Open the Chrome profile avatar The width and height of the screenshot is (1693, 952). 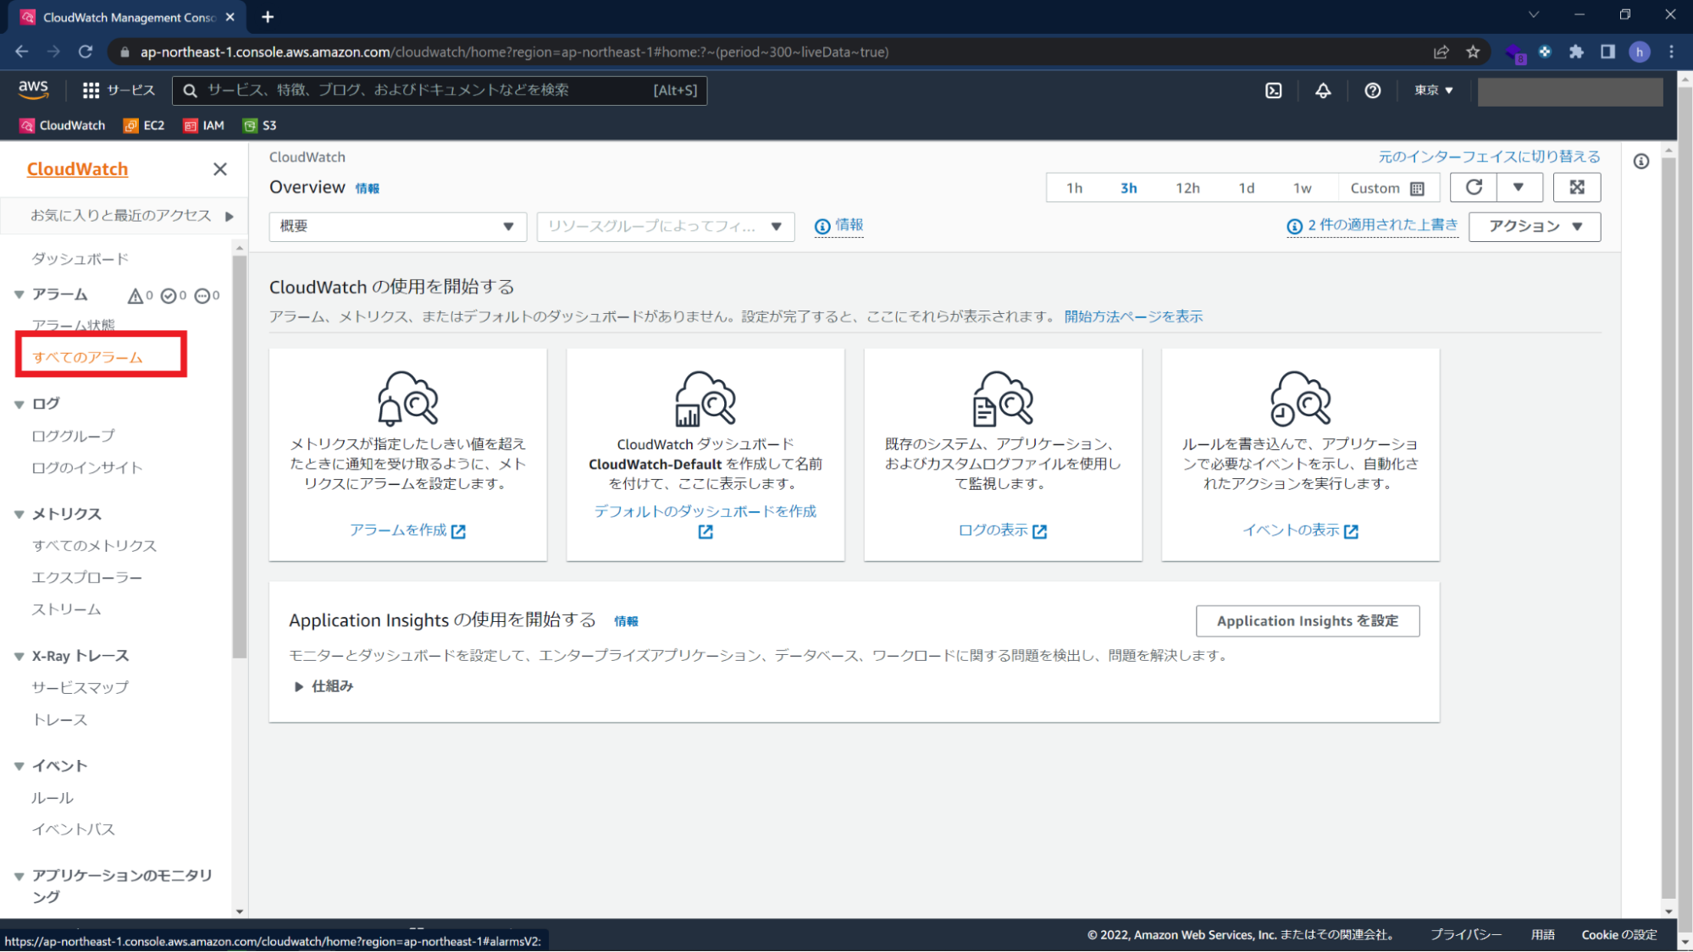point(1640,52)
